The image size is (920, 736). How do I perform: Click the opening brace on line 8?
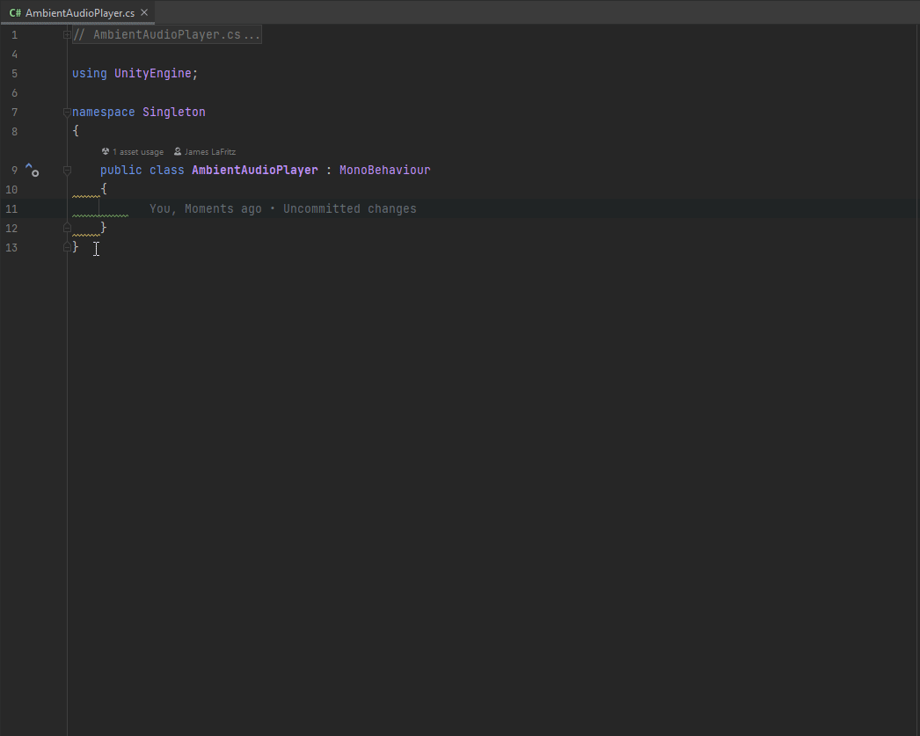tap(76, 131)
